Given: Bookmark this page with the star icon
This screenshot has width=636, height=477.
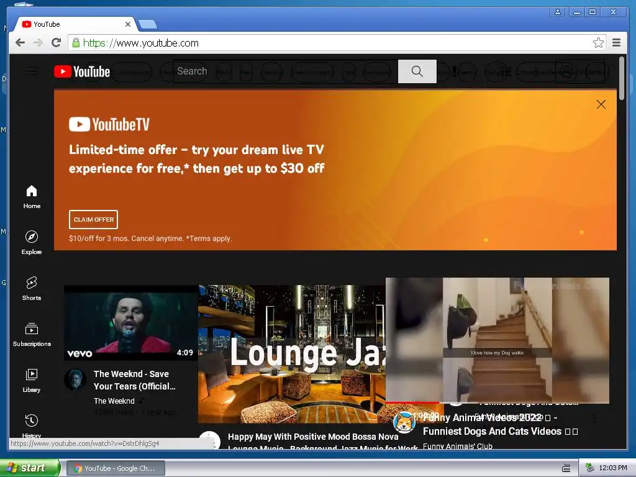Looking at the screenshot, I should 598,43.
